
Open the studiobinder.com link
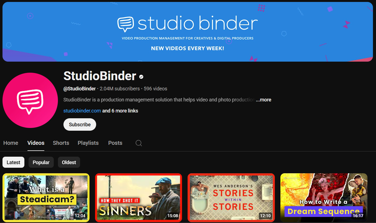pos(82,111)
